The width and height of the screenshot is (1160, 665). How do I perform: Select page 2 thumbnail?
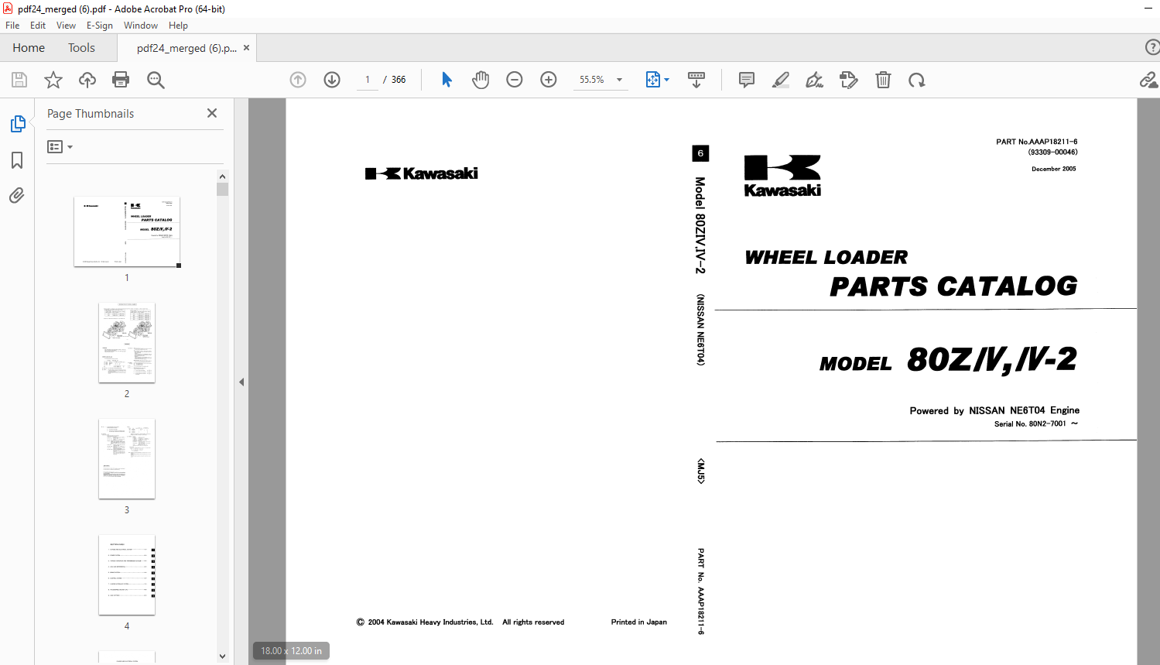pyautogui.click(x=127, y=342)
